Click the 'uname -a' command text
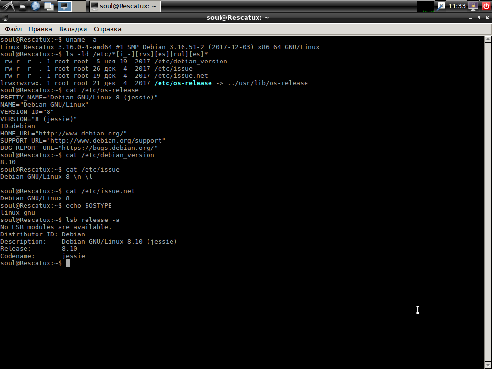Viewport: 492px width, 369px height. (81, 40)
